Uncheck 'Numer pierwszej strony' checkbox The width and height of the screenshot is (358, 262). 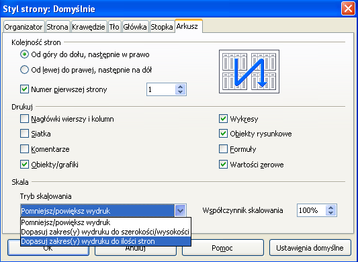pos(24,89)
